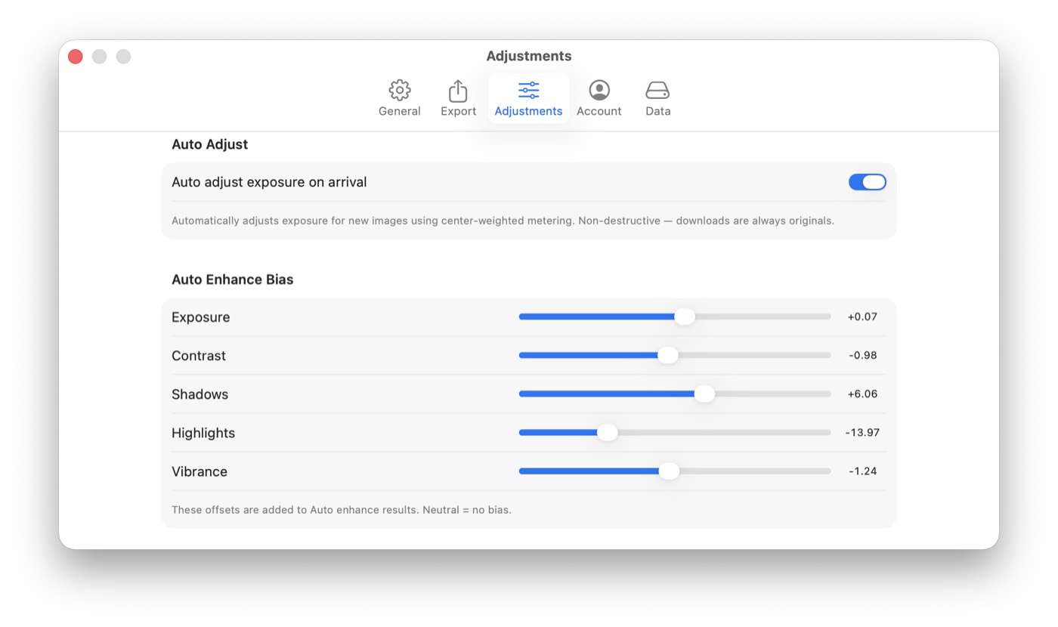Minimize the Adjustments window
Viewport: 1058px width, 627px height.
click(100, 57)
